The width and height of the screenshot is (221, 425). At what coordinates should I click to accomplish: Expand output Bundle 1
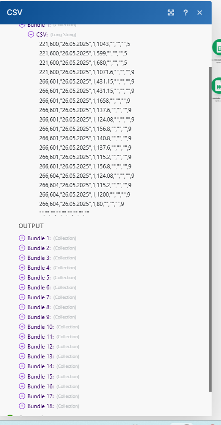(22, 238)
